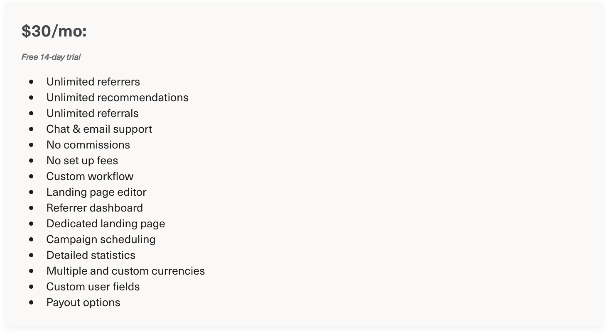Screen dimensions: 609x336
Task: Select the Referrer dashboard feature text
Action: [x=95, y=208]
